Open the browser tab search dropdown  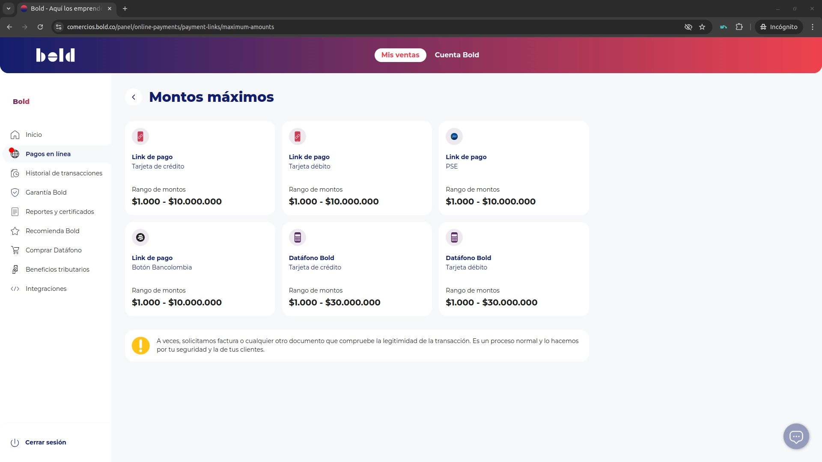(8, 9)
